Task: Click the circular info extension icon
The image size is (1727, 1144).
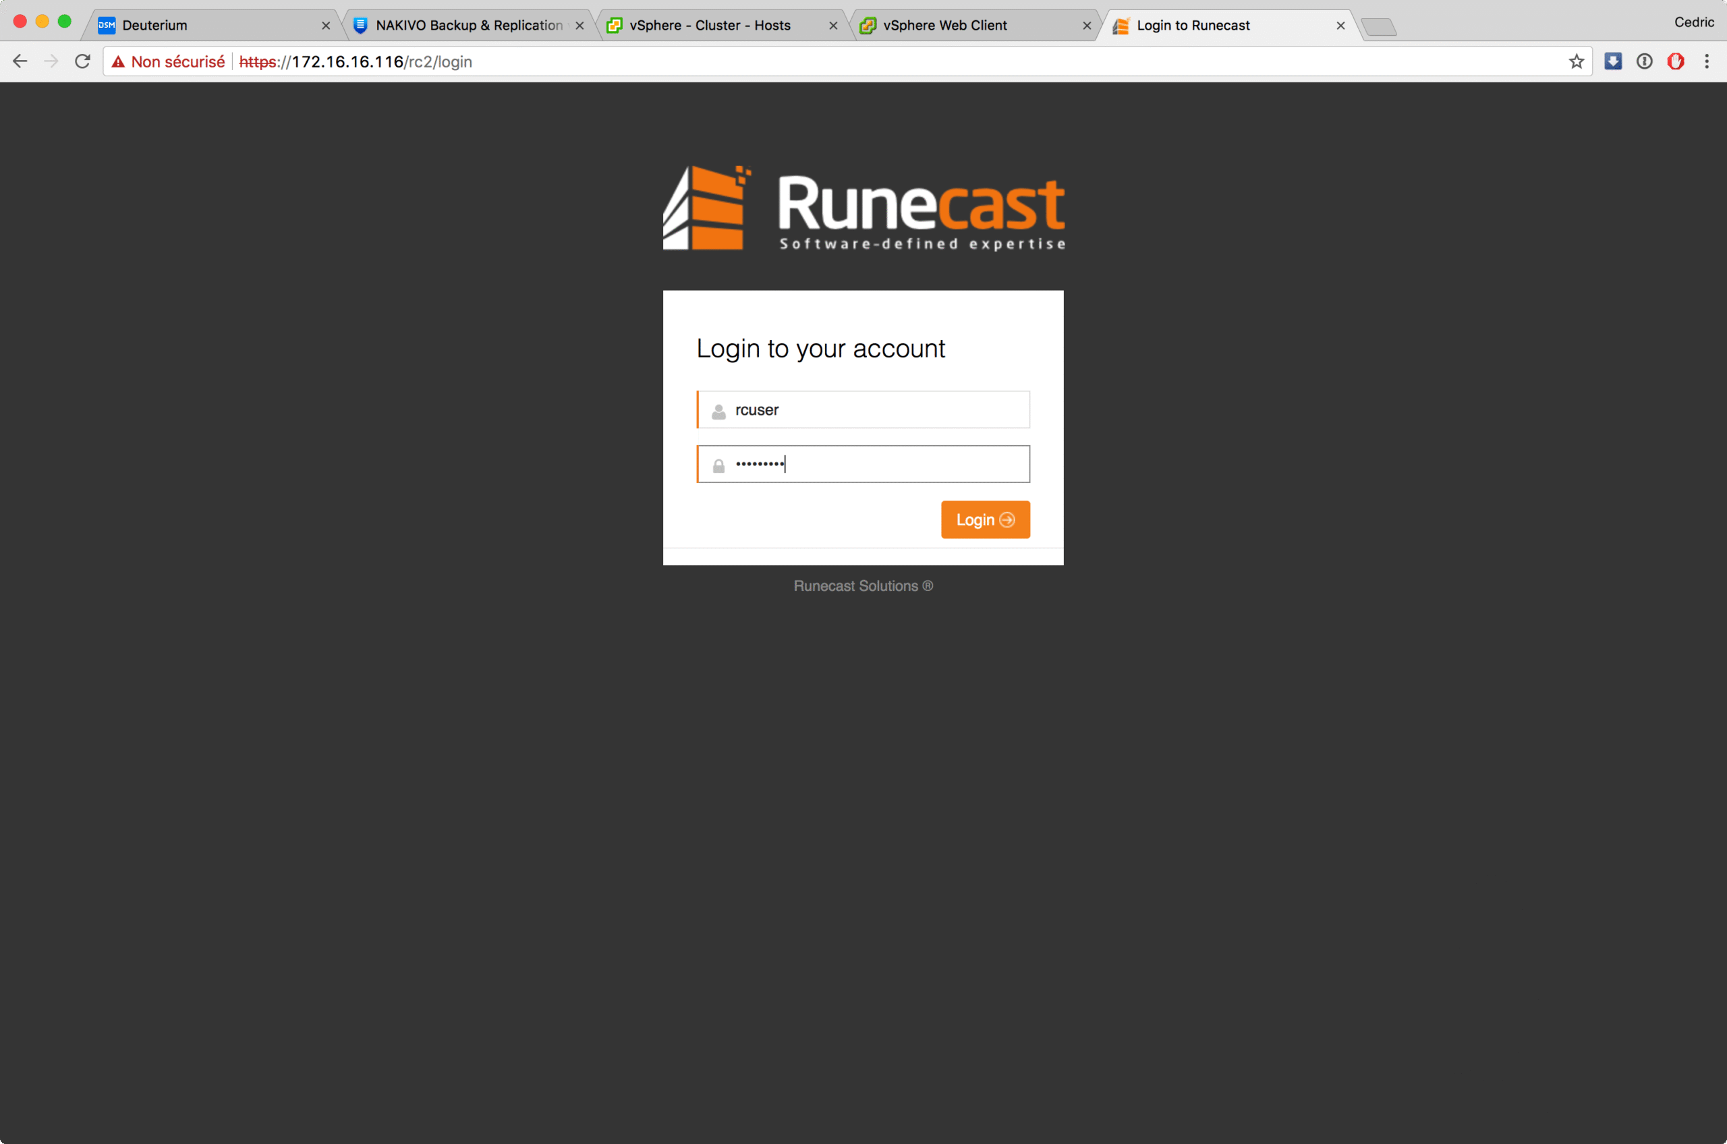Action: point(1644,61)
